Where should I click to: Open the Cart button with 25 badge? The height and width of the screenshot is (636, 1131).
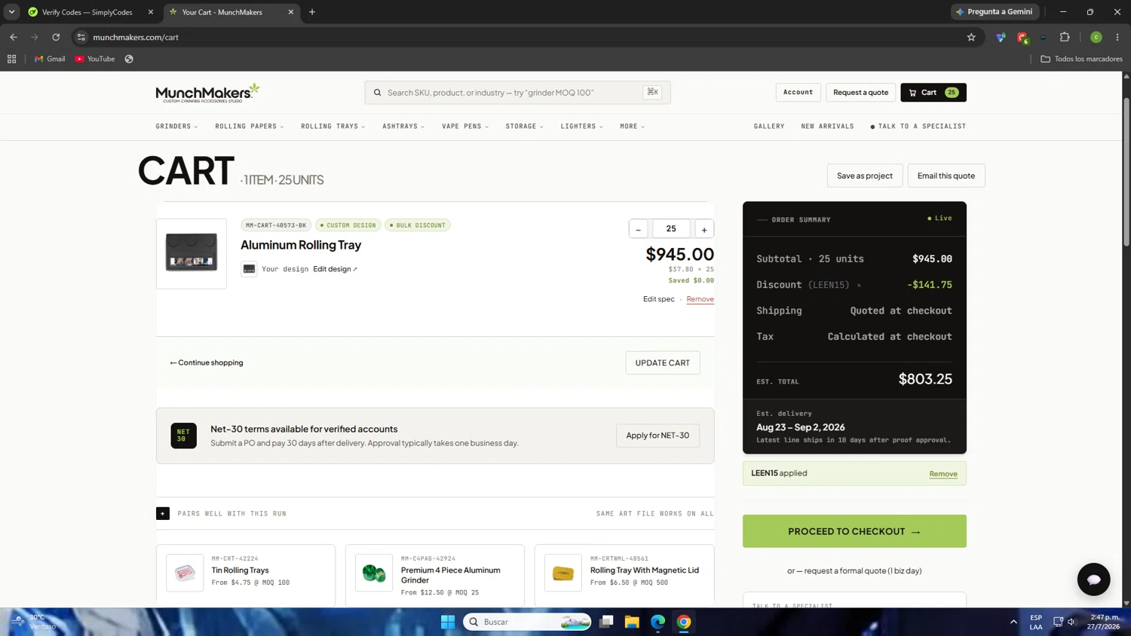point(933,93)
